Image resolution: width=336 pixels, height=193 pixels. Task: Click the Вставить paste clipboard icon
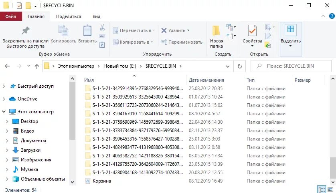pyautogui.click(x=87, y=30)
